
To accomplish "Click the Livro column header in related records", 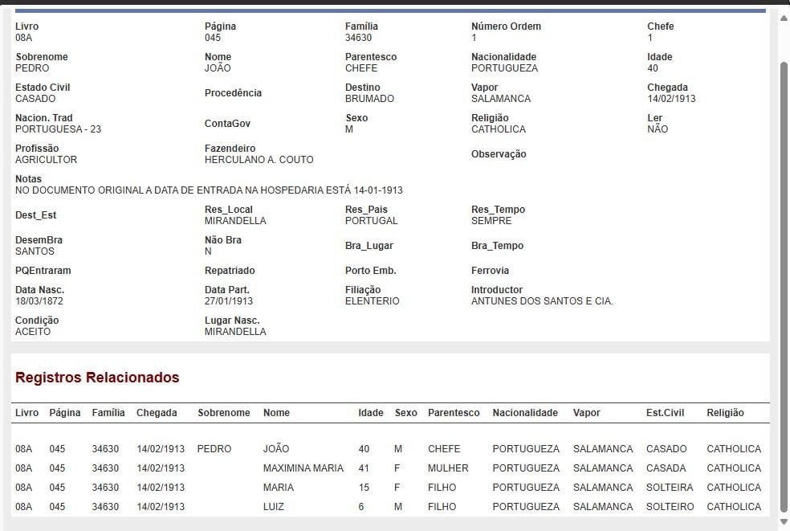I will point(26,413).
